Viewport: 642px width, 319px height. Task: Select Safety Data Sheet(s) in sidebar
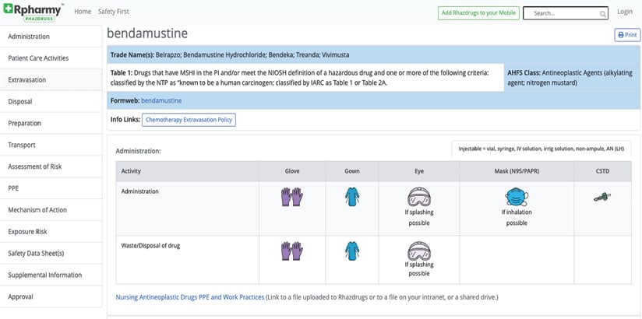36,254
